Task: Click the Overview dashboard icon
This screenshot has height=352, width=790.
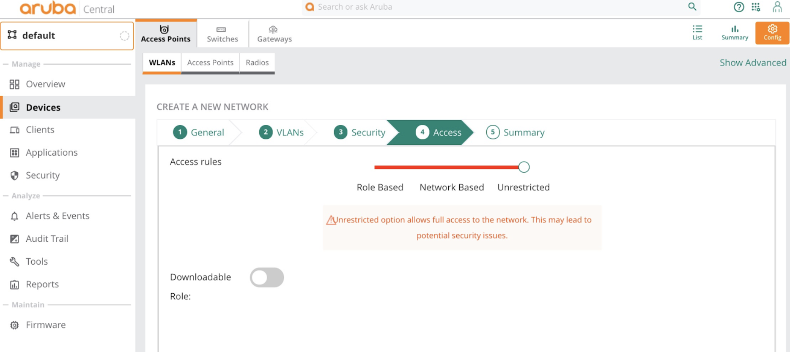Action: pos(14,84)
